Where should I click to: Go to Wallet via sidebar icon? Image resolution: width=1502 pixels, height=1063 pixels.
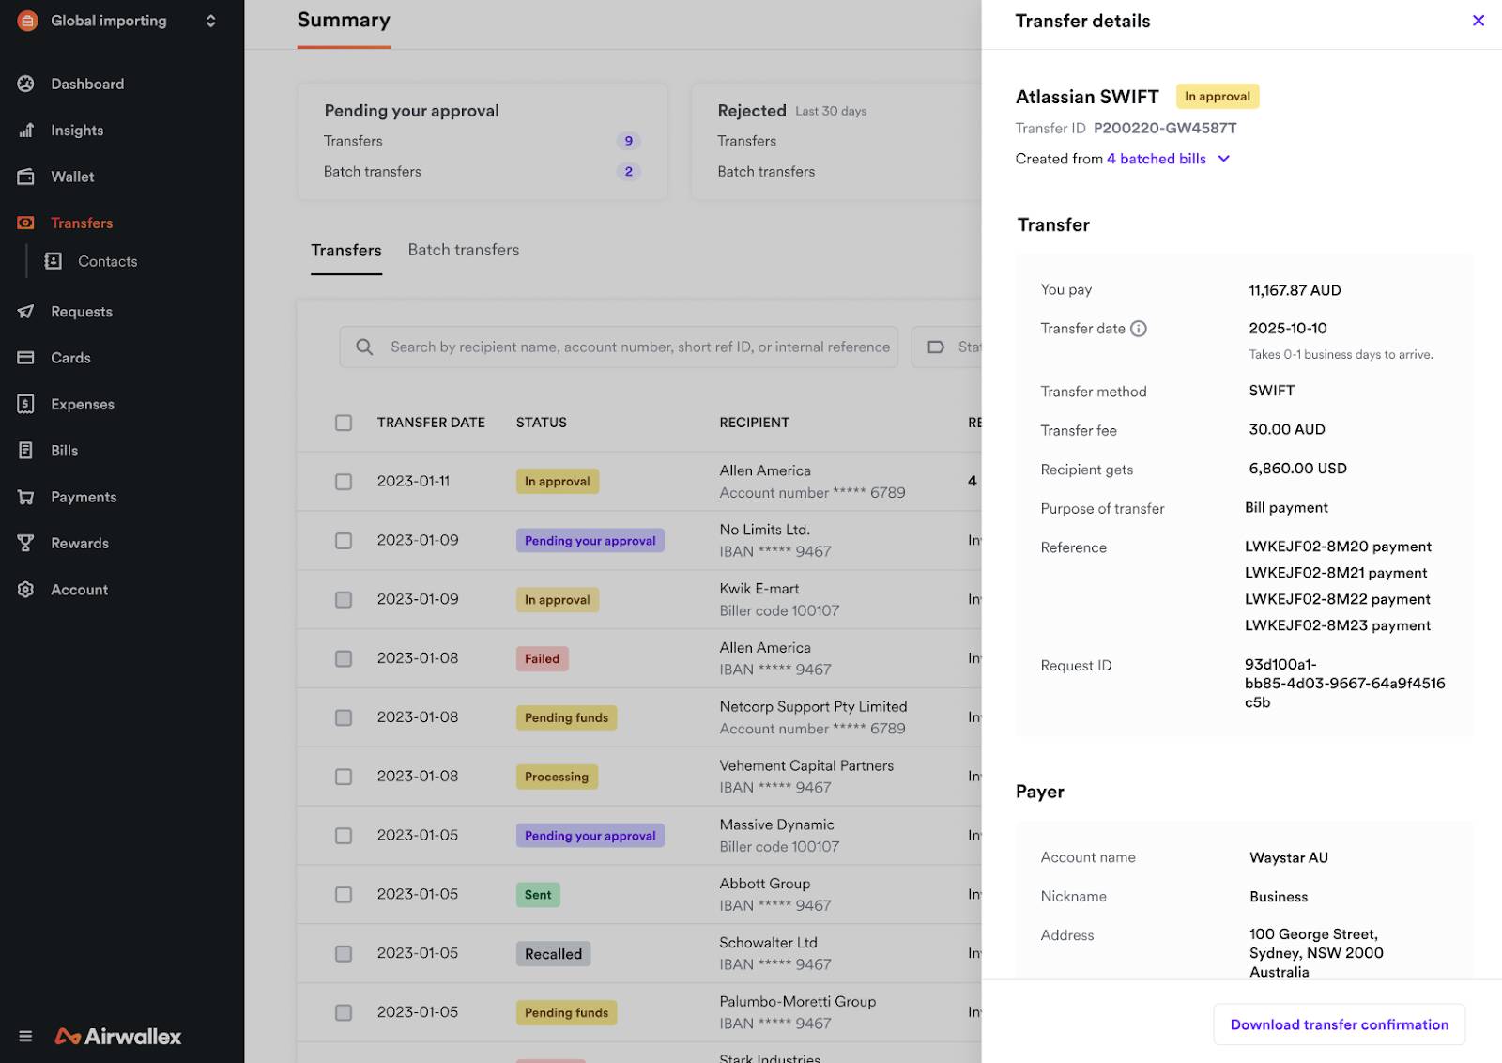tap(26, 177)
